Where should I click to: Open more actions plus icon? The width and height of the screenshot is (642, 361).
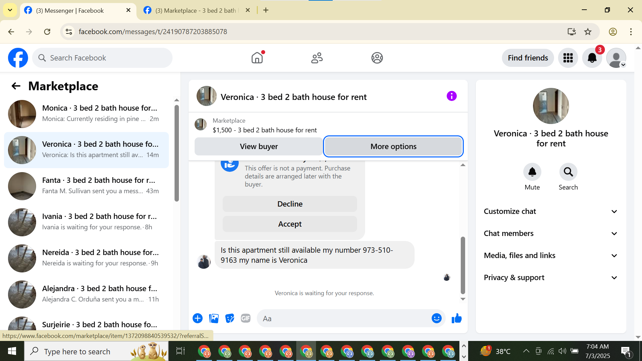198,319
